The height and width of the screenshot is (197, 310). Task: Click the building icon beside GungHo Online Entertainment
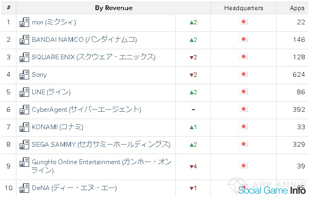tap(24, 162)
